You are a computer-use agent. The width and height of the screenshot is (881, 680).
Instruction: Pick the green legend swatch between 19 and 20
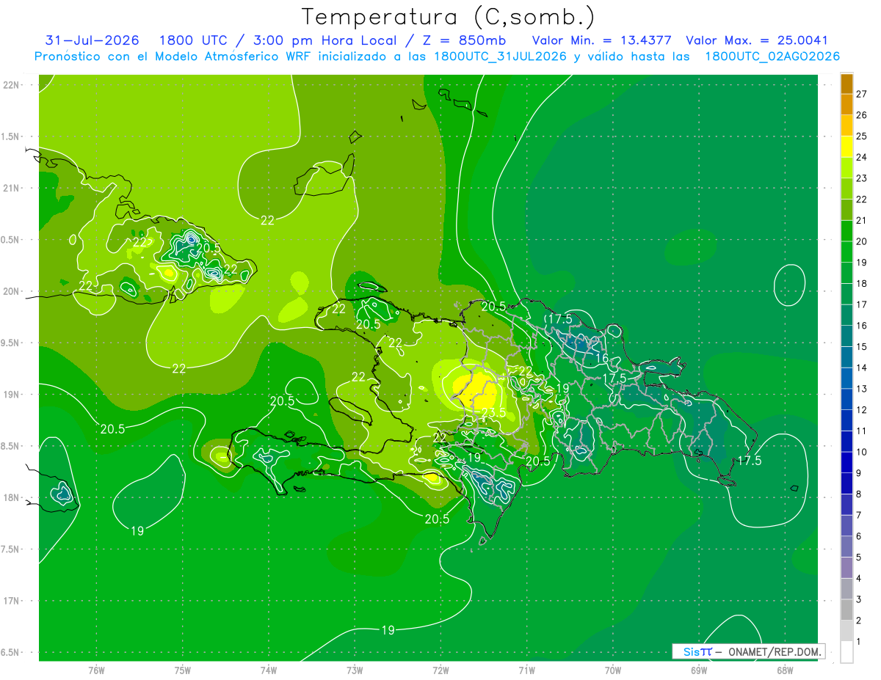[x=846, y=252]
